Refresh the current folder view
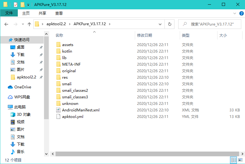Image resolution: width=245 pixels, height=164 pixels. click(x=169, y=24)
